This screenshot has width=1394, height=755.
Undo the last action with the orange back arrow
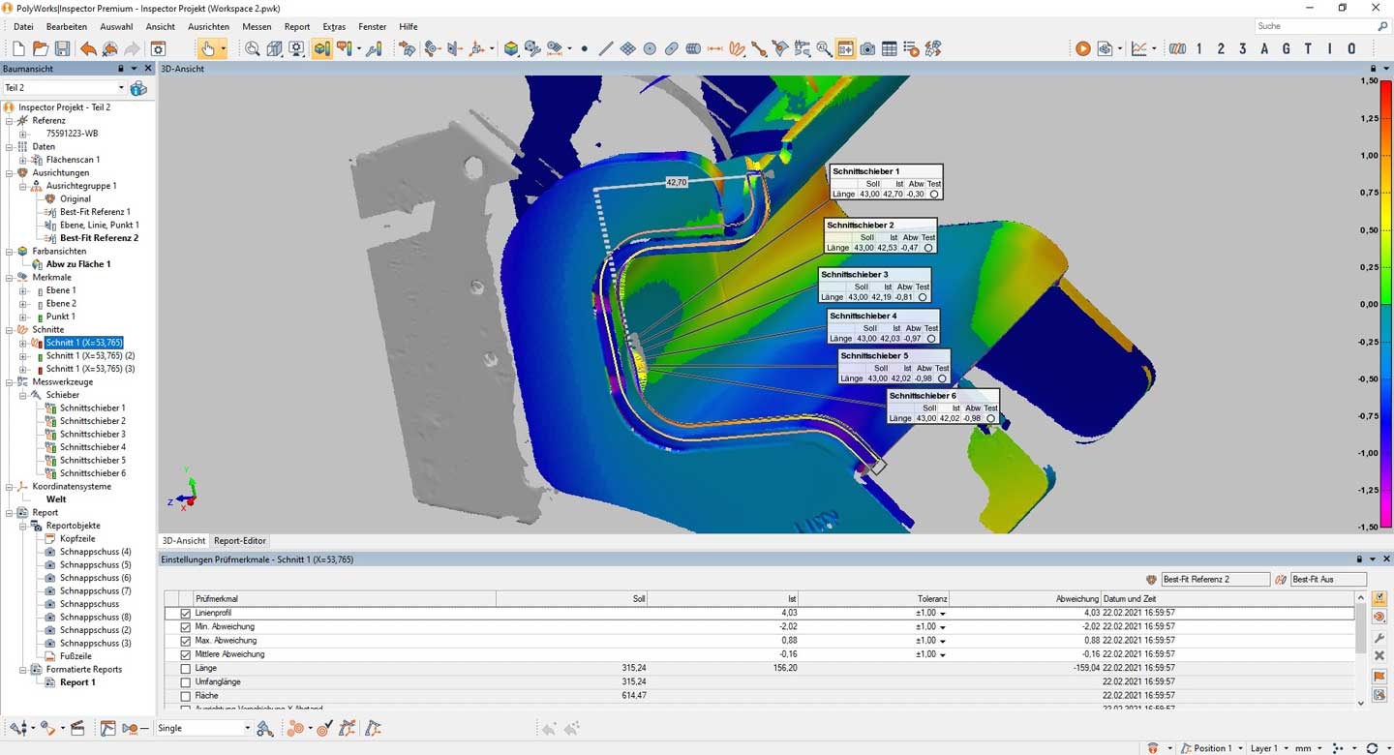[x=88, y=48]
